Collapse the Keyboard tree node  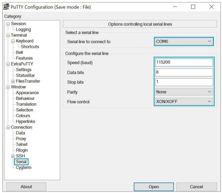tap(13, 41)
